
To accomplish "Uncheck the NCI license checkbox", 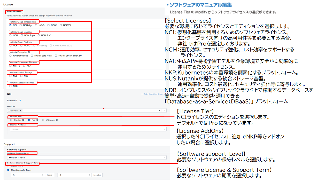I will coord(10,25).
